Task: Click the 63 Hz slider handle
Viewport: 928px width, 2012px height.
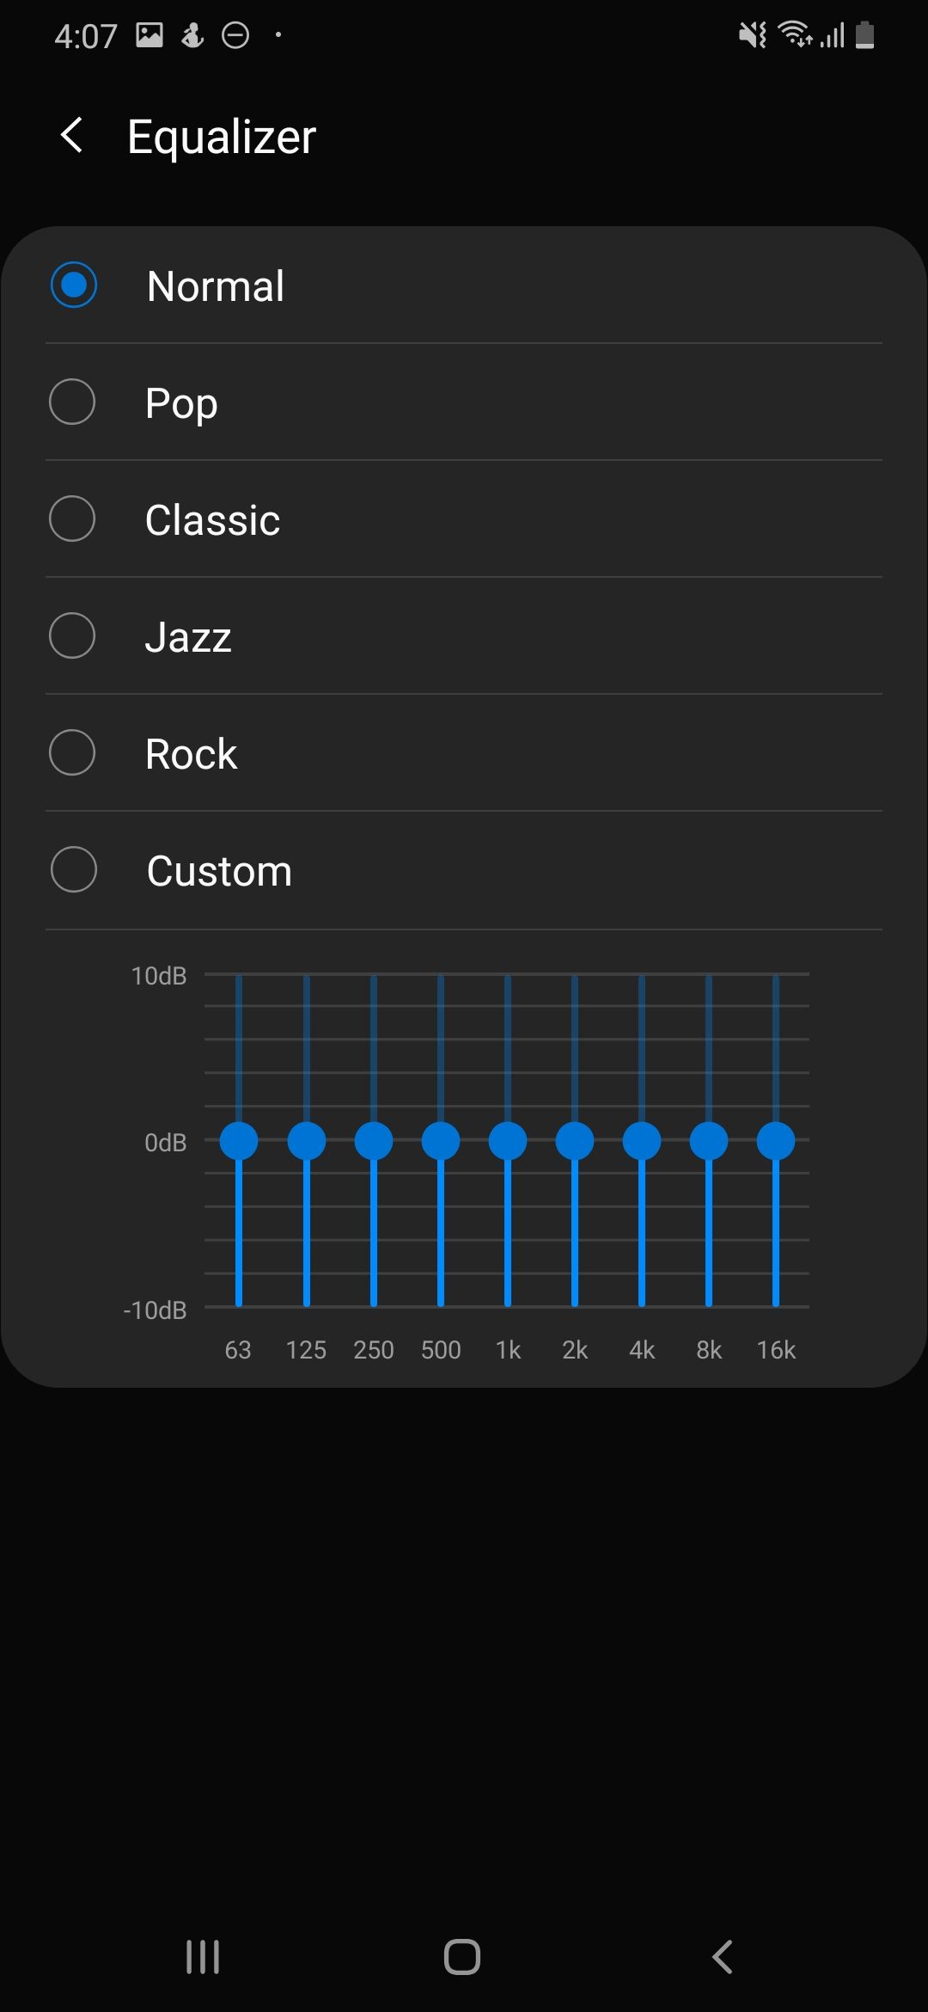Action: click(x=239, y=1141)
